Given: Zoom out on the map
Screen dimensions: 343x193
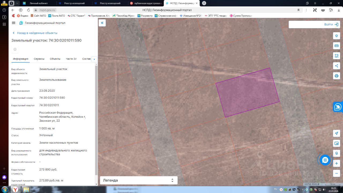Looking at the screenshot, I should tap(337, 173).
